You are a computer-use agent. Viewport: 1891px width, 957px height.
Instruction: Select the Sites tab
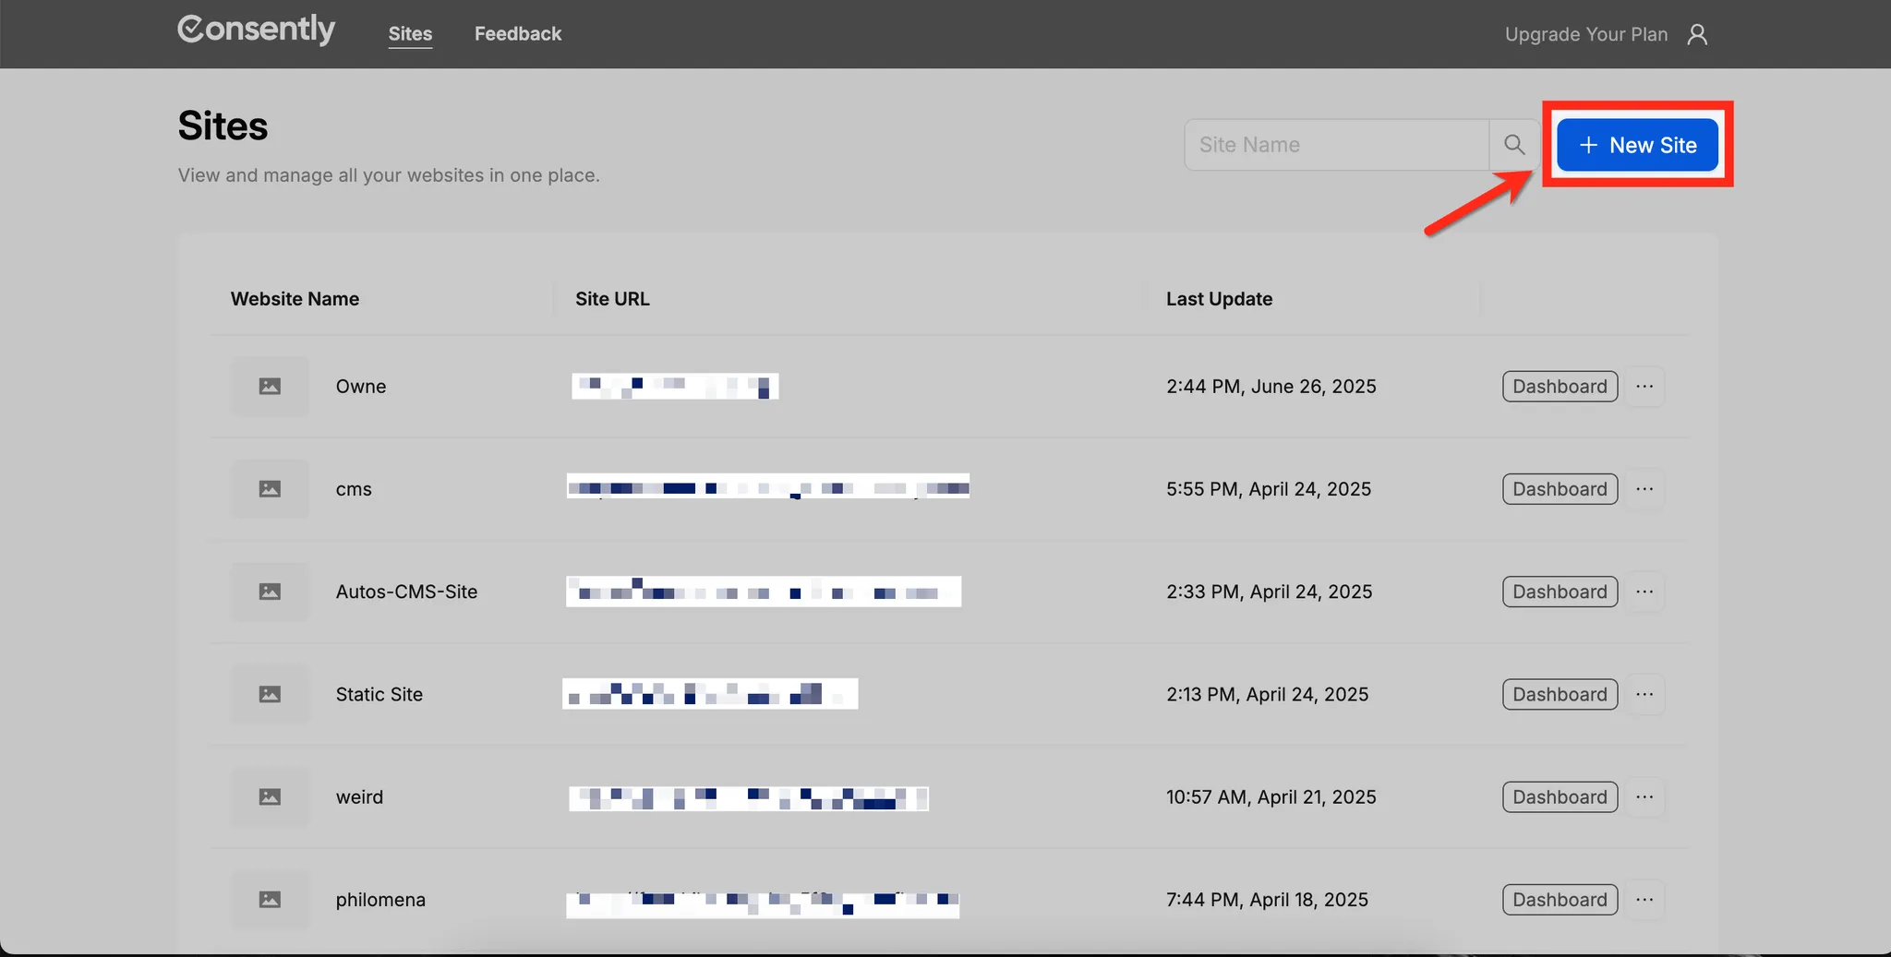click(x=410, y=33)
